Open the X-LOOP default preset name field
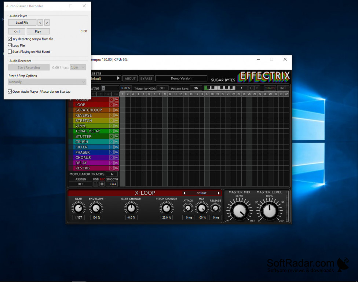Viewport: 358px width, 282px height. click(x=201, y=193)
